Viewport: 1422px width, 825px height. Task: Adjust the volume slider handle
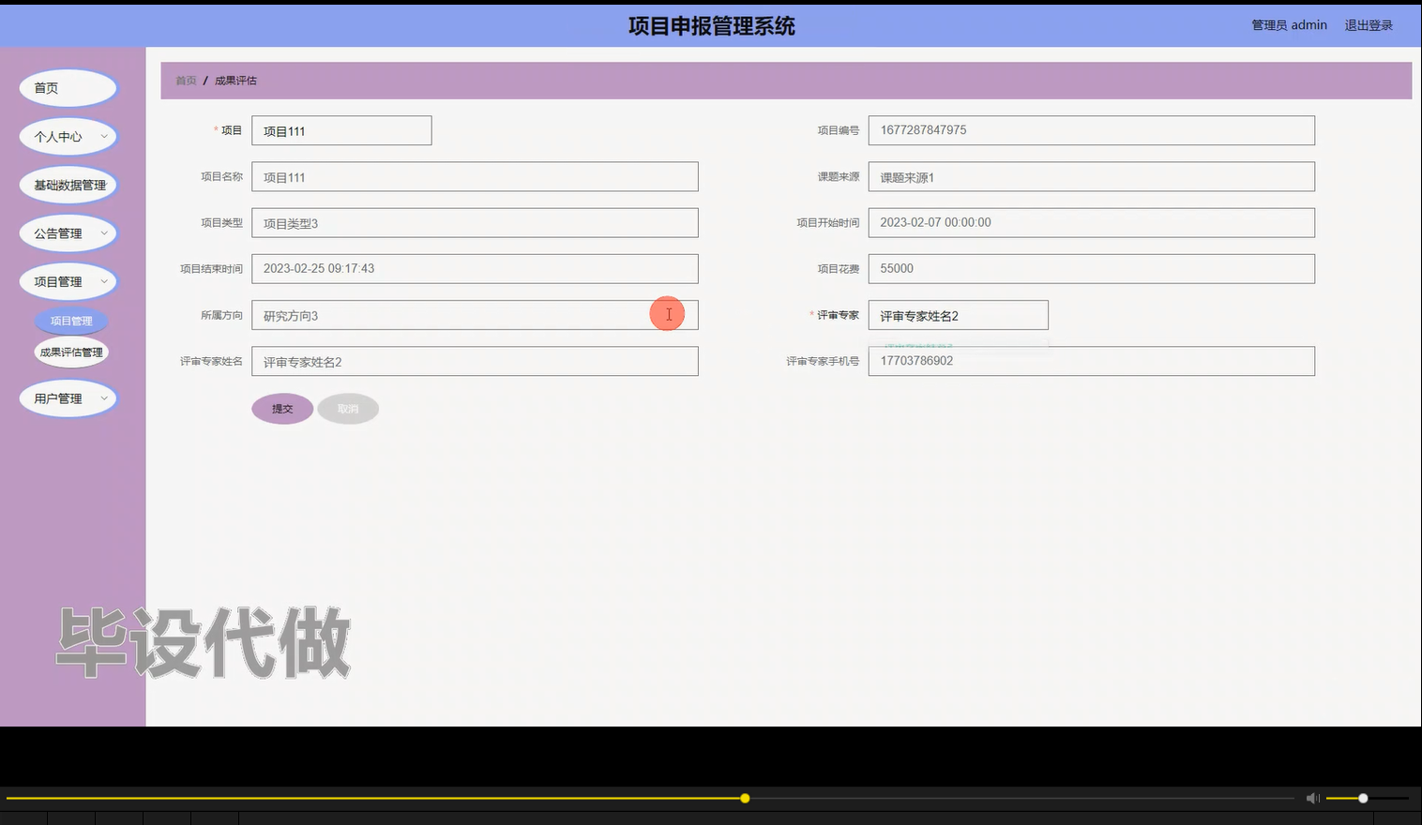tap(1362, 798)
